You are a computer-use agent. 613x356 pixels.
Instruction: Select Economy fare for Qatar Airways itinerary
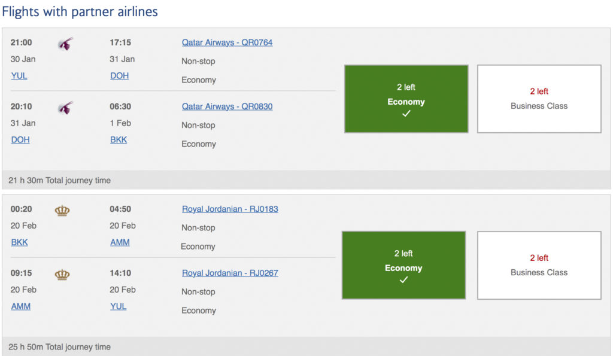coord(406,99)
